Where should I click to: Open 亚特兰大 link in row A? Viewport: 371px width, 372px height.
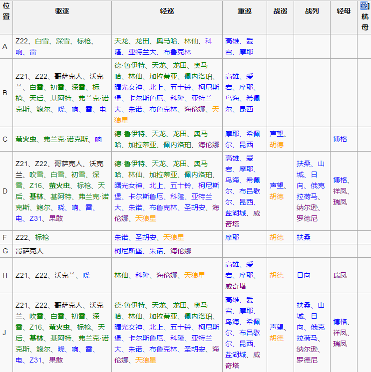142,52
